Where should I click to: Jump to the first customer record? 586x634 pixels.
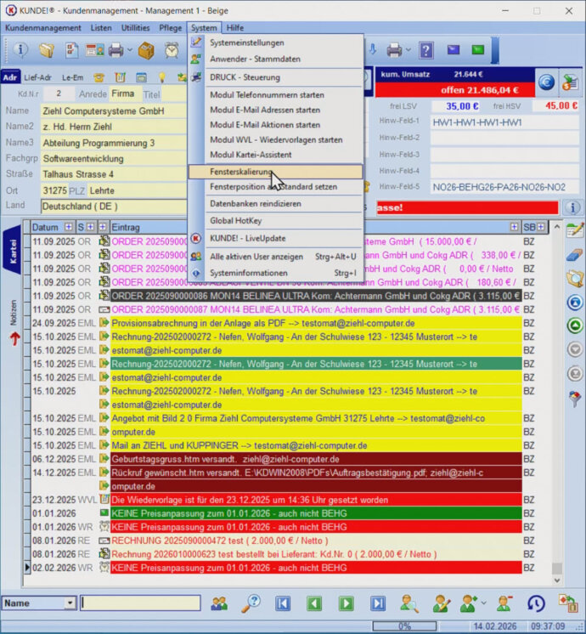click(x=283, y=603)
